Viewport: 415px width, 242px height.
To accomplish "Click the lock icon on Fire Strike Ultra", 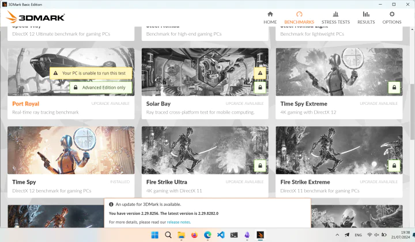I will 260,165.
